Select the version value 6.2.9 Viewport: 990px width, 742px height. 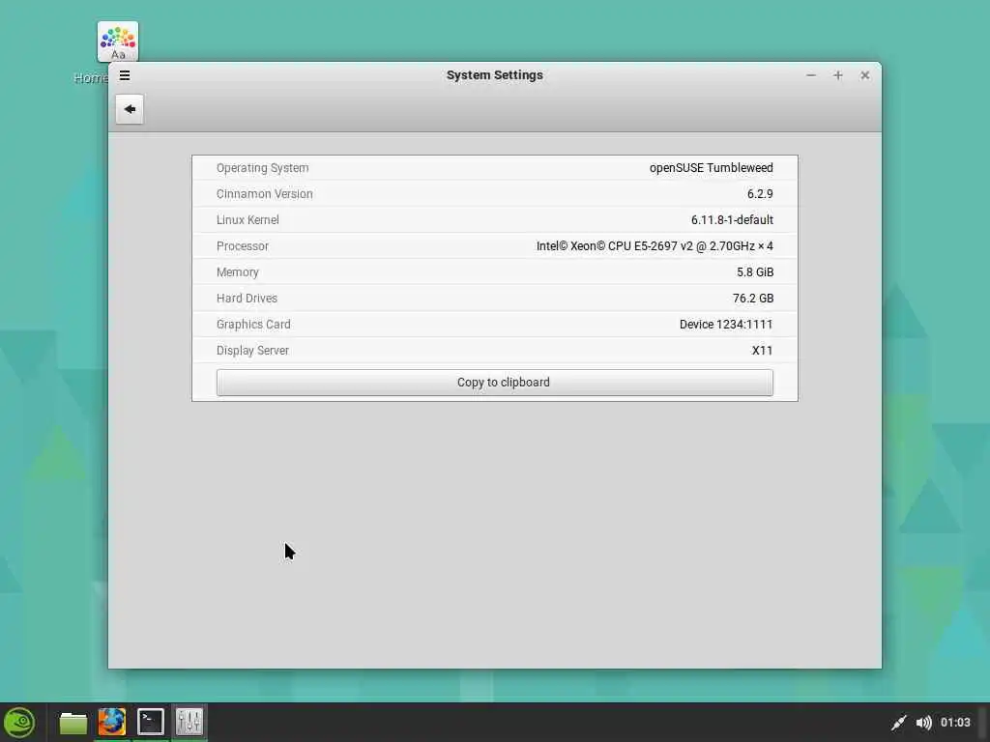pyautogui.click(x=760, y=193)
